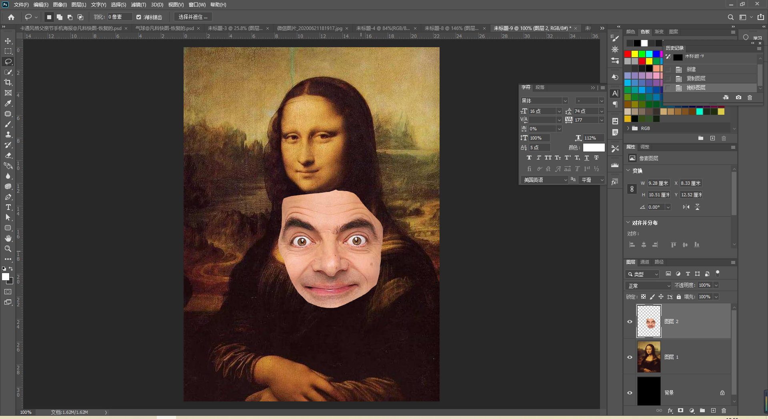The image size is (768, 419).
Task: Select the Crop tool
Action: [x=8, y=82]
